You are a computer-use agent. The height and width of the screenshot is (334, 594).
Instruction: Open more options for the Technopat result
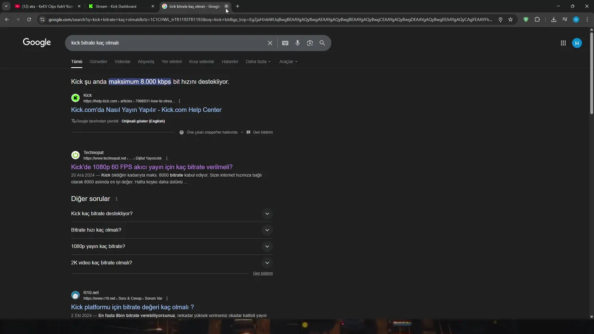point(167,158)
